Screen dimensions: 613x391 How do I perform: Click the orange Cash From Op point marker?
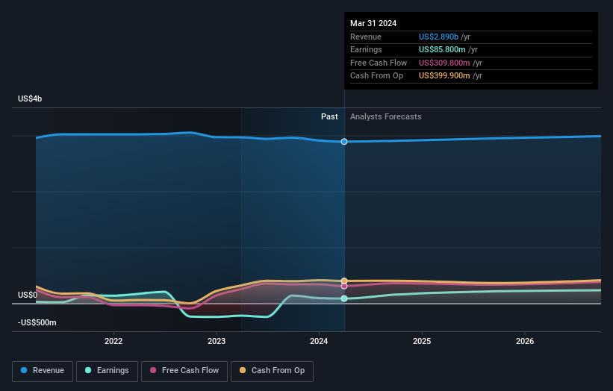(344, 281)
